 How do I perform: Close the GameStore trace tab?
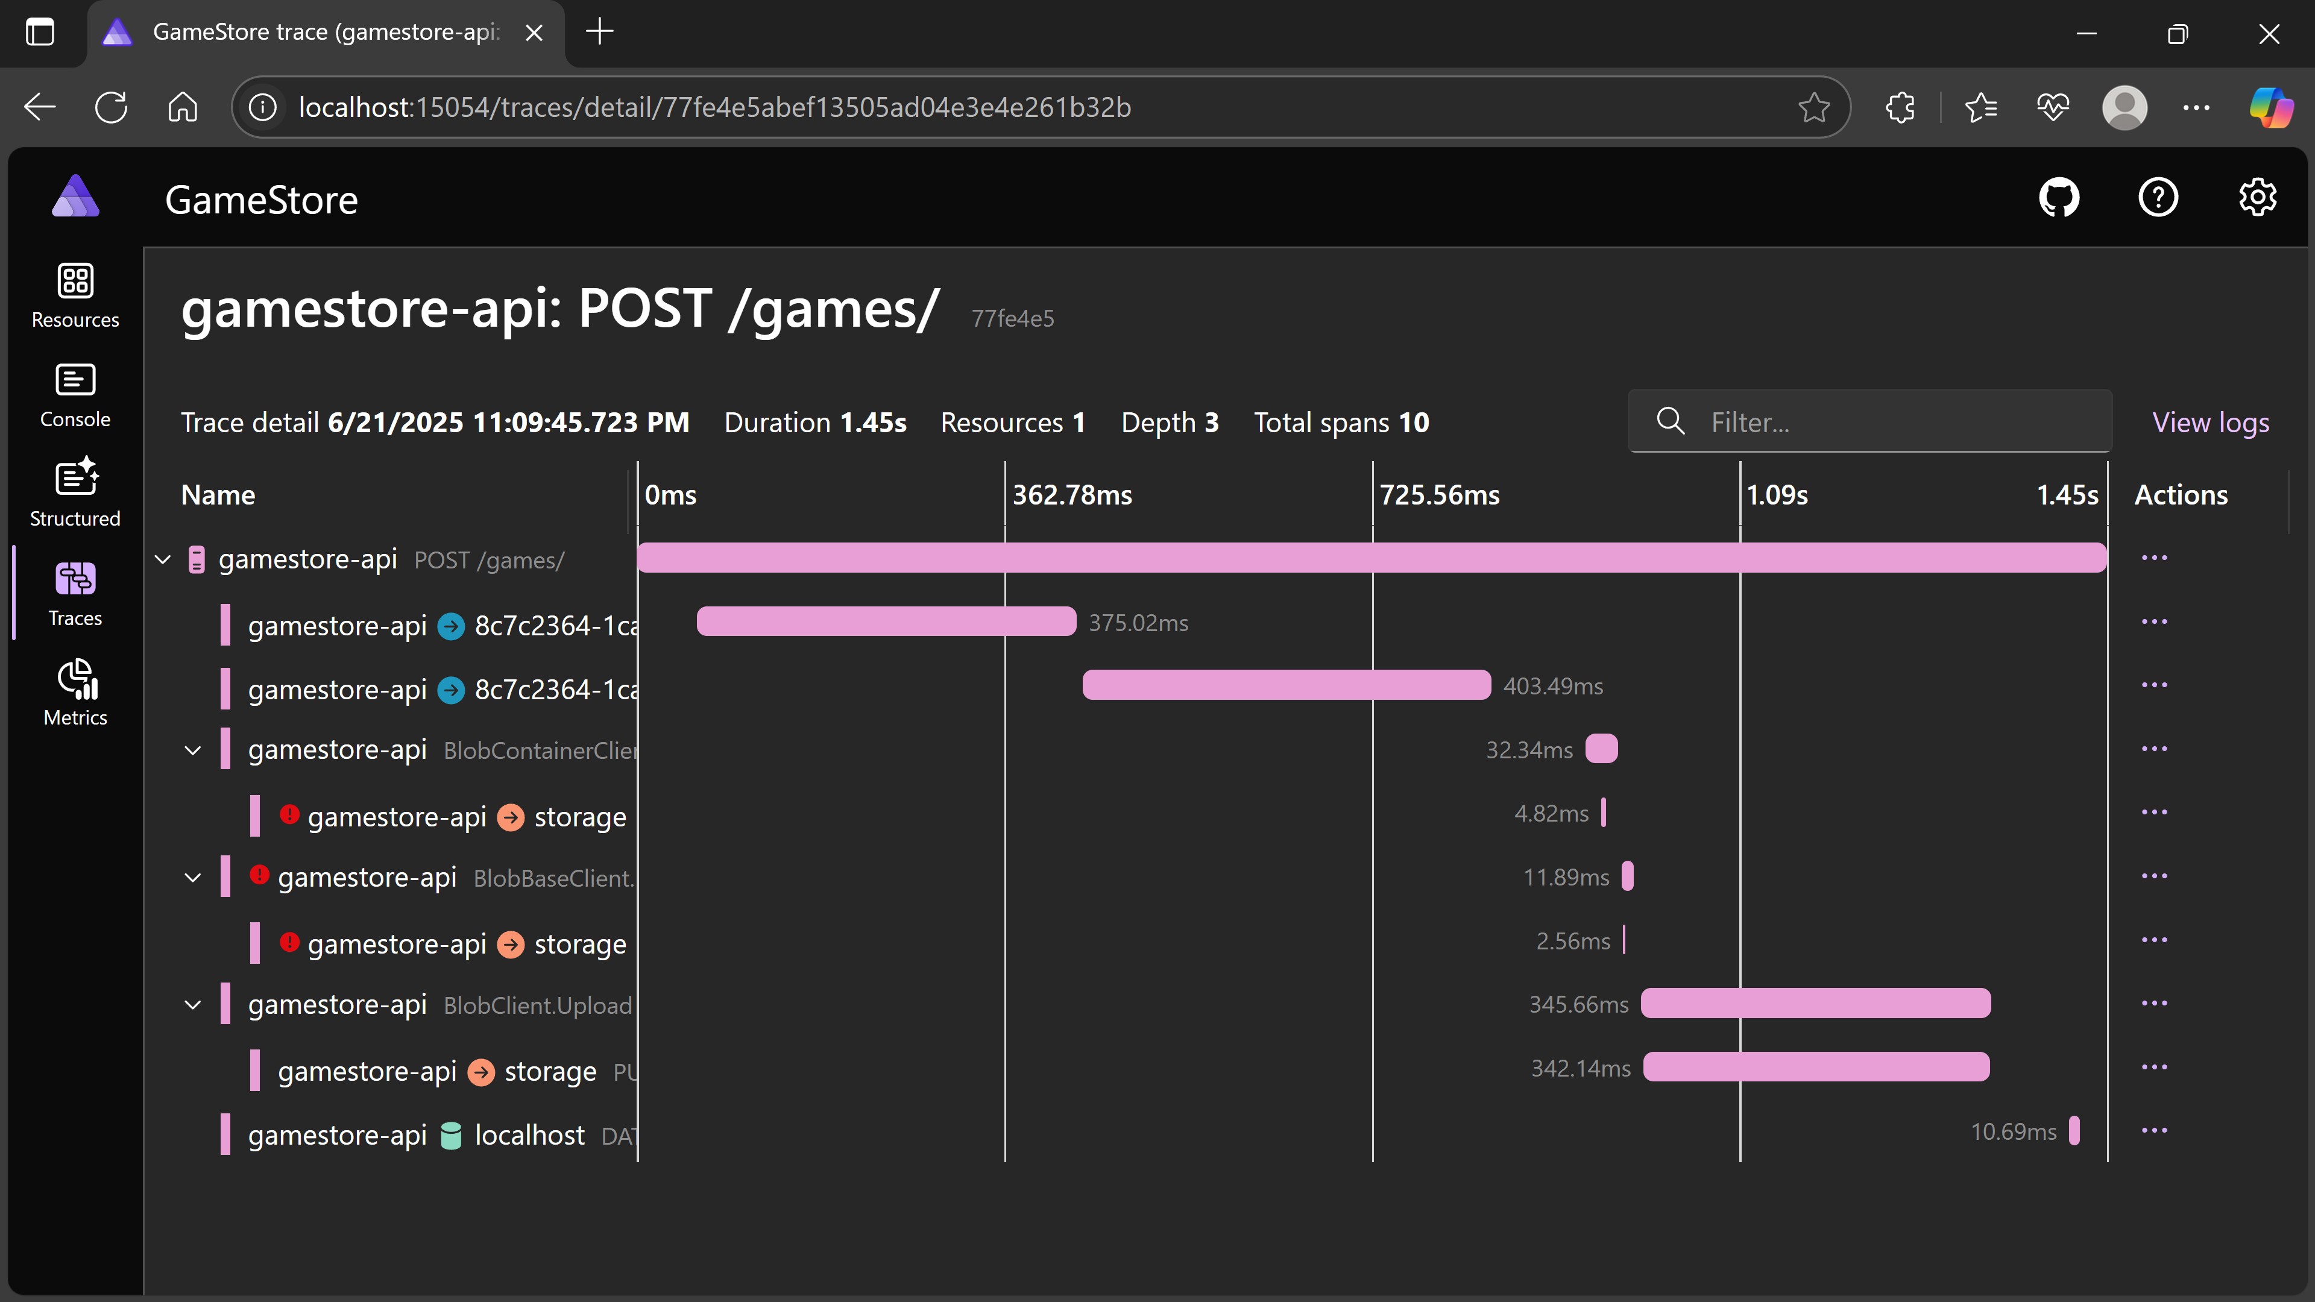tap(534, 33)
